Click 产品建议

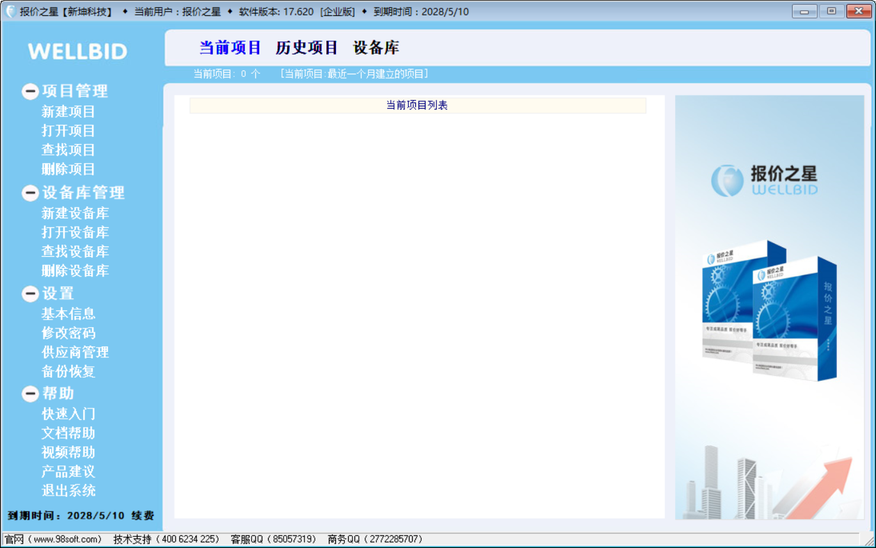68,472
